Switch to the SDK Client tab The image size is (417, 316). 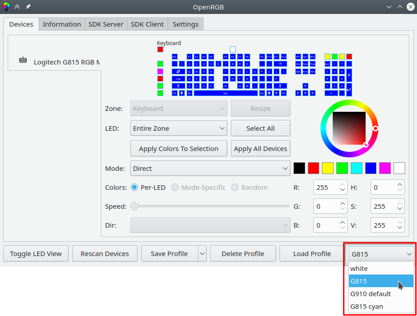point(147,24)
